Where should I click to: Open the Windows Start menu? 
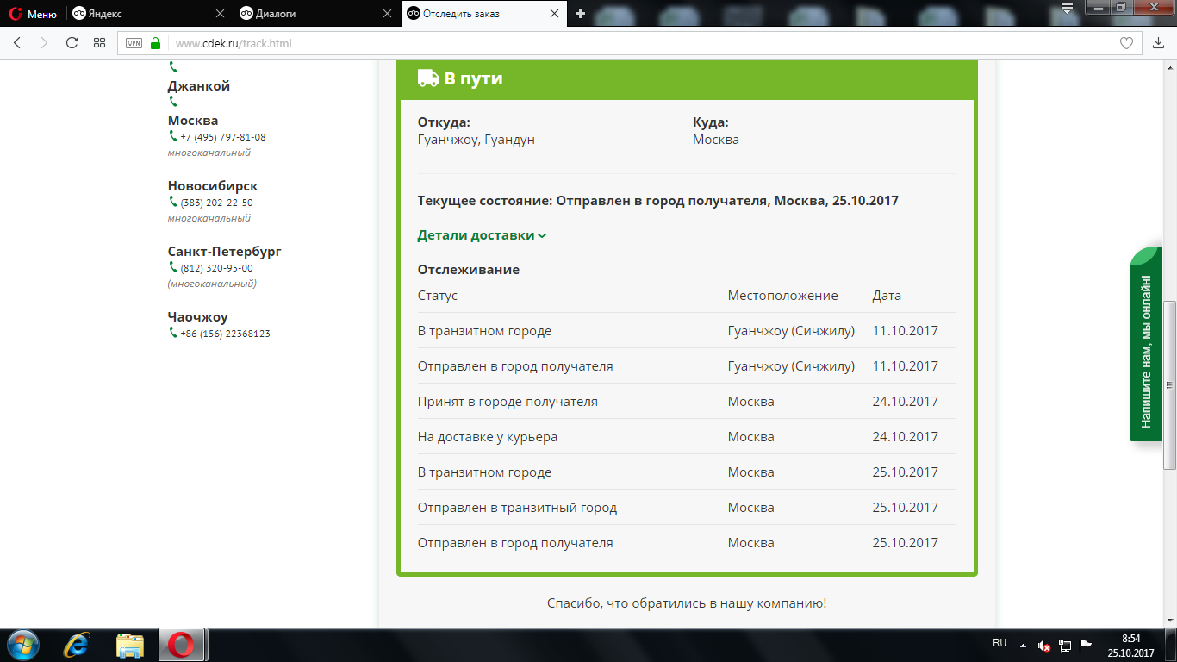(22, 645)
